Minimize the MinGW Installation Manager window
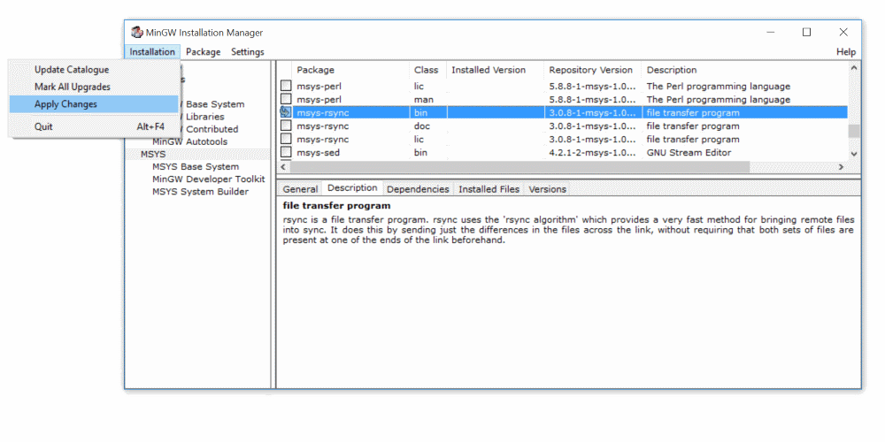 771,32
